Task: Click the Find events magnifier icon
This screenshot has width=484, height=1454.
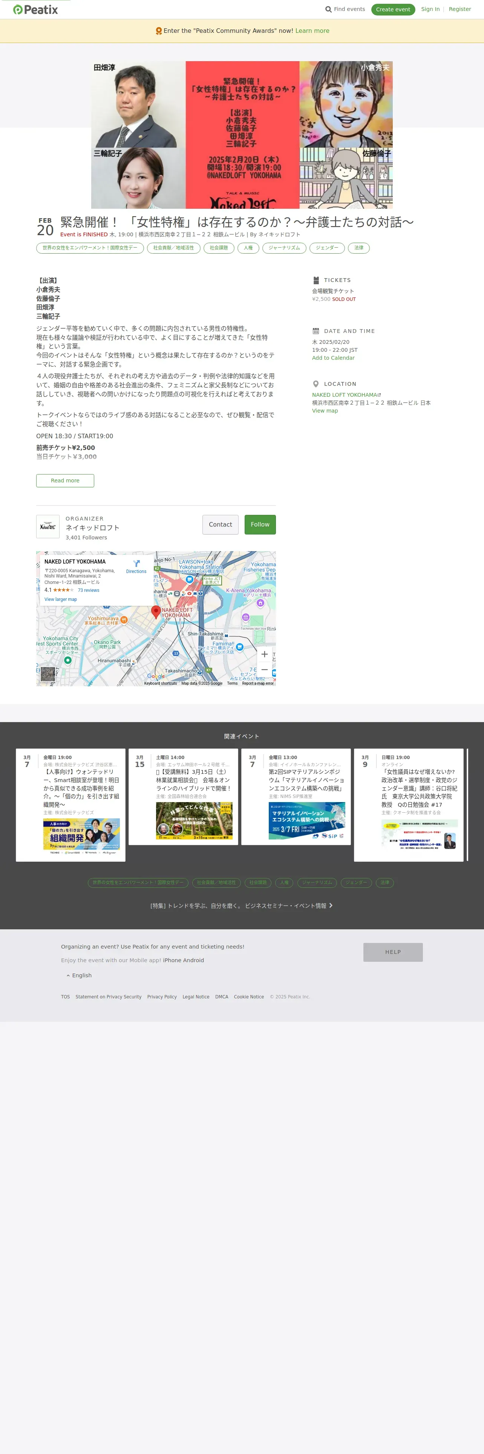Action: [328, 9]
